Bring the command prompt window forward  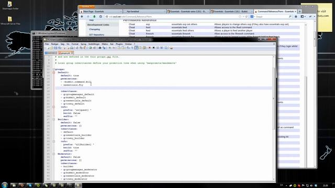coord(53,33)
